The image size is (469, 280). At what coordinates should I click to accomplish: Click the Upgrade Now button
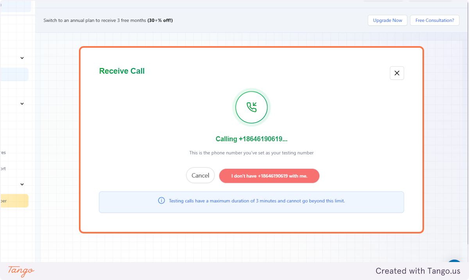click(387, 20)
